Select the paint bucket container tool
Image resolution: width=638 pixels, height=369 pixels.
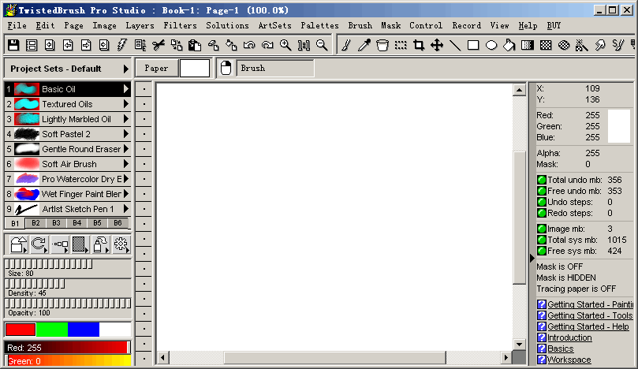(382, 45)
